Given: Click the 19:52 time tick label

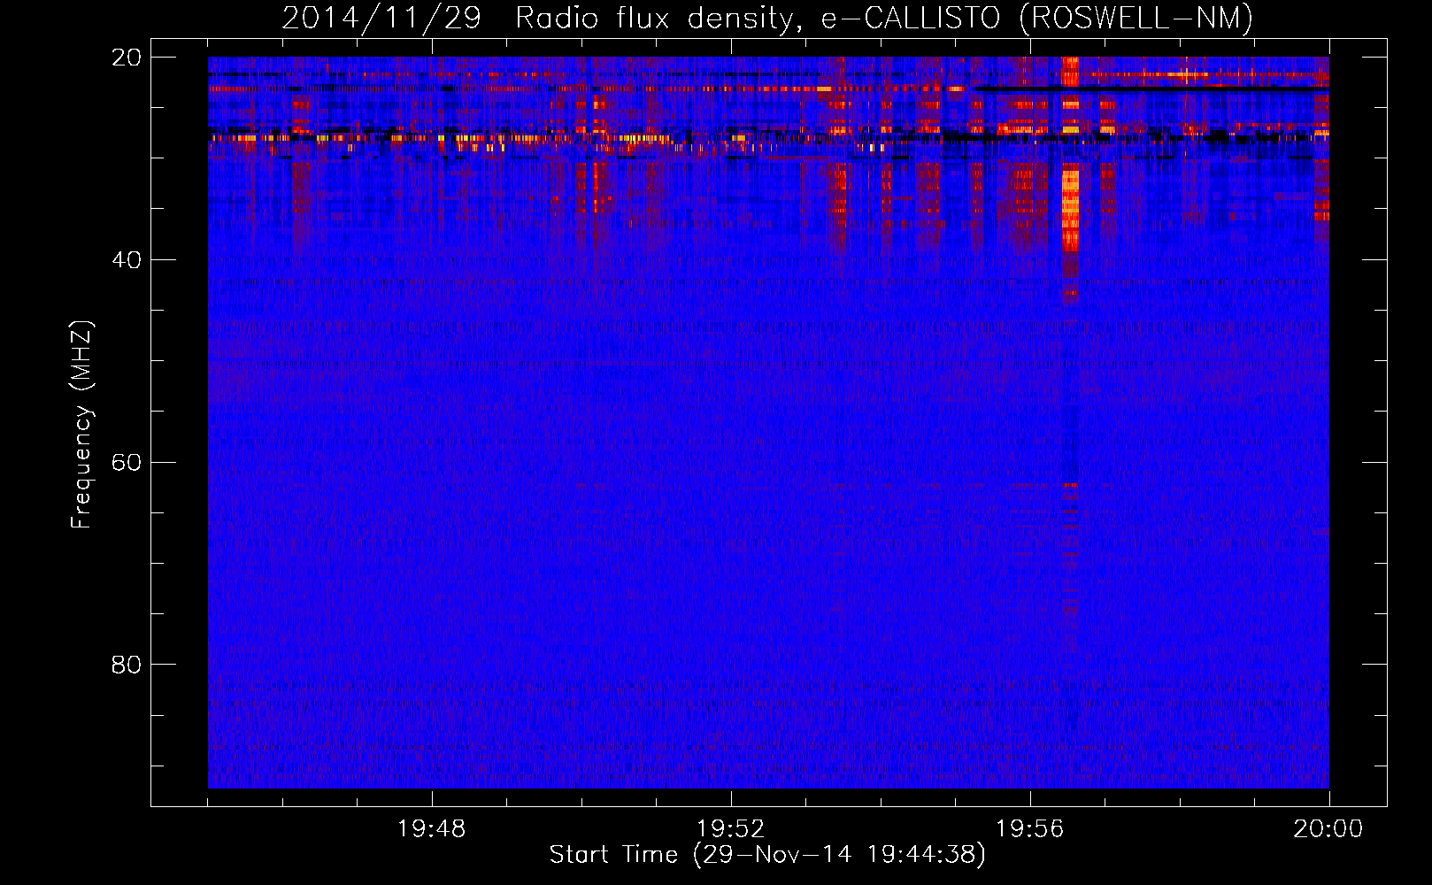Looking at the screenshot, I should tap(730, 829).
